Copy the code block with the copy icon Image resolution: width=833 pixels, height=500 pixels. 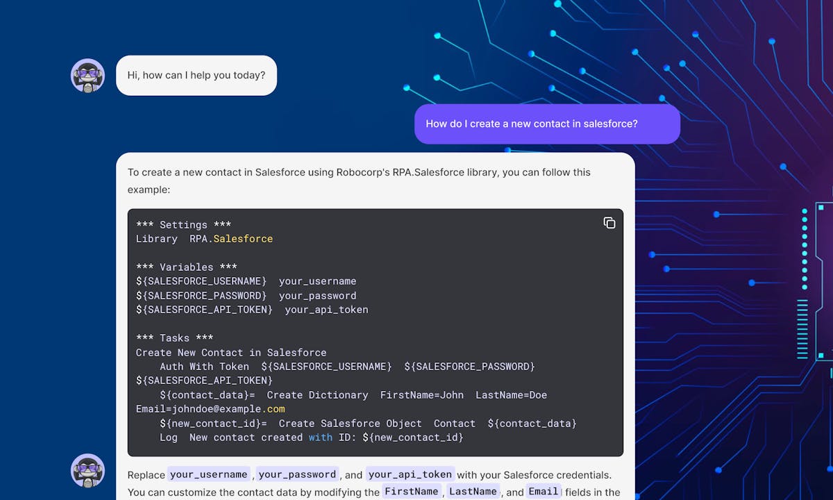(609, 223)
